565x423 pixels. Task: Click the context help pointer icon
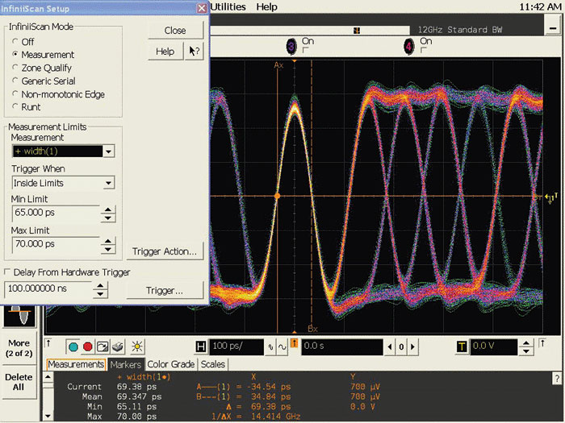[x=195, y=51]
